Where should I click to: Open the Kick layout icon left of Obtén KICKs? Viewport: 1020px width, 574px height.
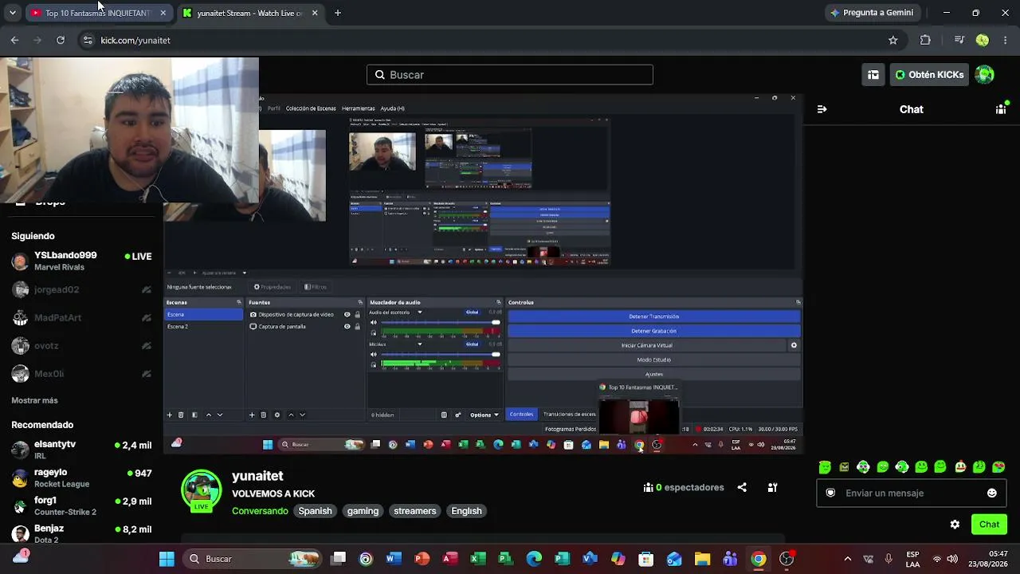point(873,75)
